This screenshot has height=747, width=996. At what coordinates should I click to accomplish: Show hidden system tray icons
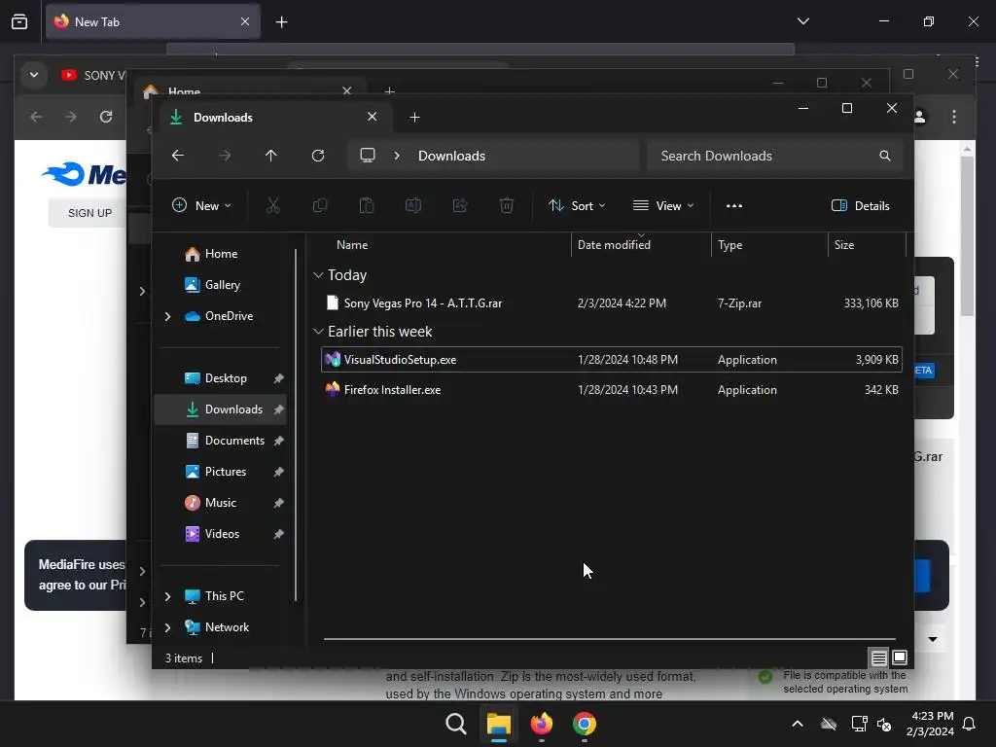(798, 724)
